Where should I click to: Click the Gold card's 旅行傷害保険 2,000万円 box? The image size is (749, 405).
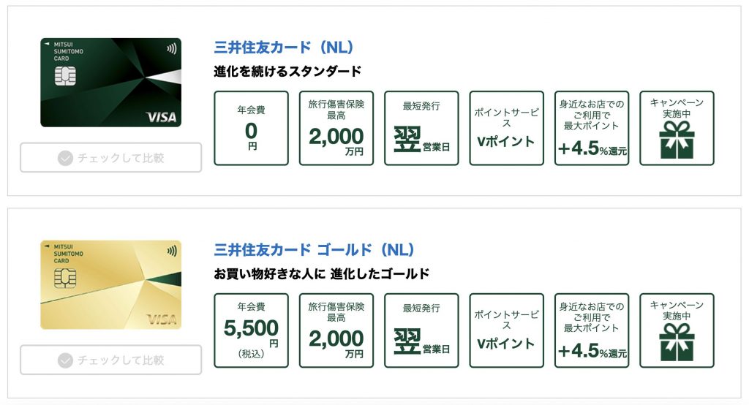point(336,330)
